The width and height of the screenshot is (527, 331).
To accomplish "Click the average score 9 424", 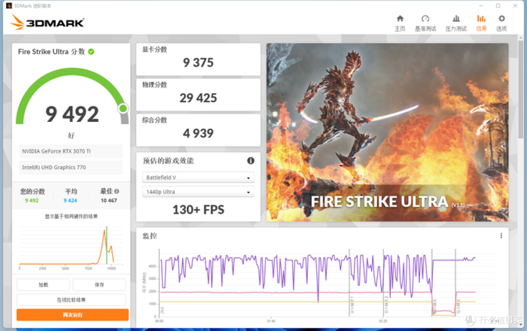I will [x=70, y=200].
